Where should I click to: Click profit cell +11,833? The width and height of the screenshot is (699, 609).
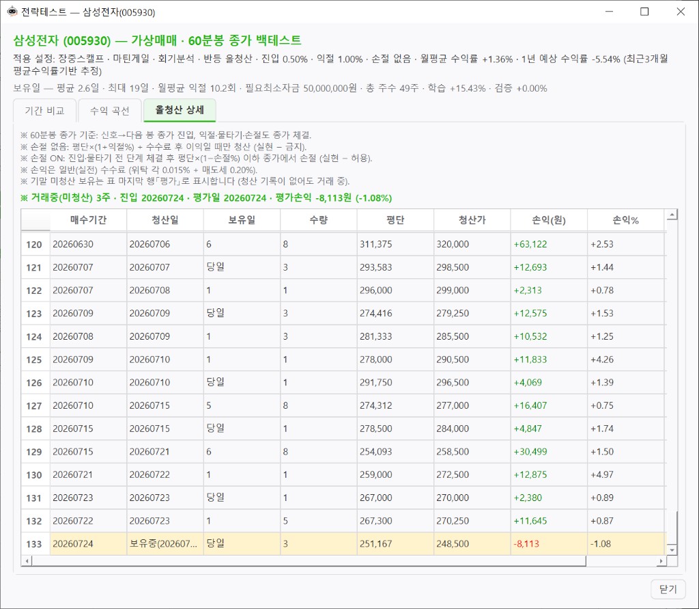point(549,360)
